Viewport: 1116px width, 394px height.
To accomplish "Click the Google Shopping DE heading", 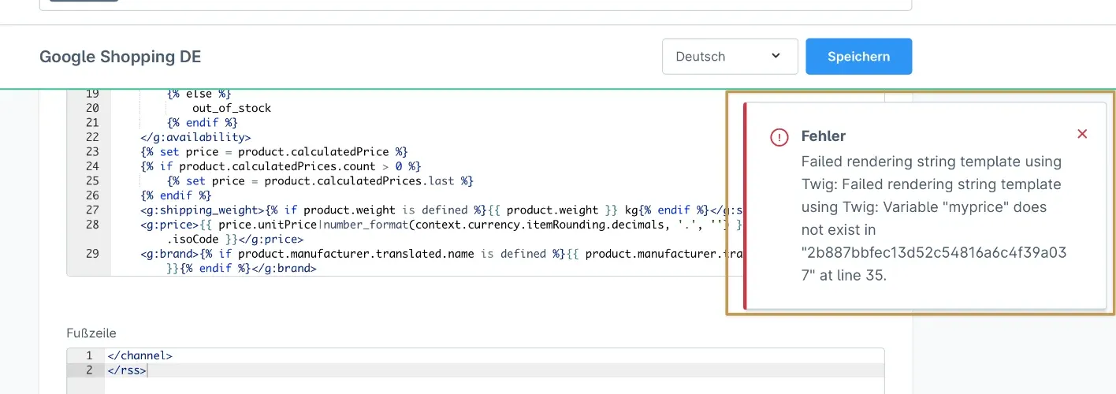I will tap(120, 57).
